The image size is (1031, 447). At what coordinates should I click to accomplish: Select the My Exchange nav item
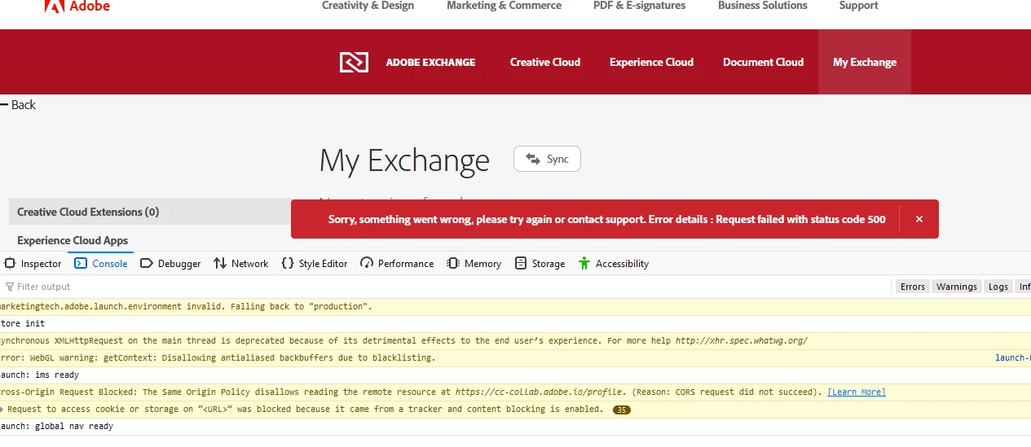click(x=865, y=62)
